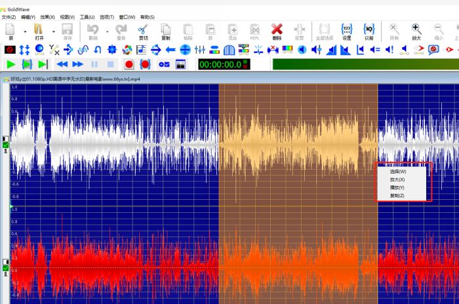
Task: Toggle the bottom channel green checkbox
Action: [x=5, y=268]
